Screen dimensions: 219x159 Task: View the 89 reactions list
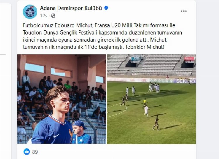click(35, 152)
